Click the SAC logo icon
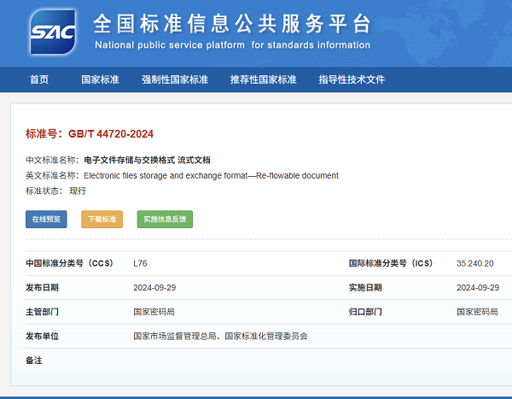The width and height of the screenshot is (512, 399). pyautogui.click(x=52, y=32)
